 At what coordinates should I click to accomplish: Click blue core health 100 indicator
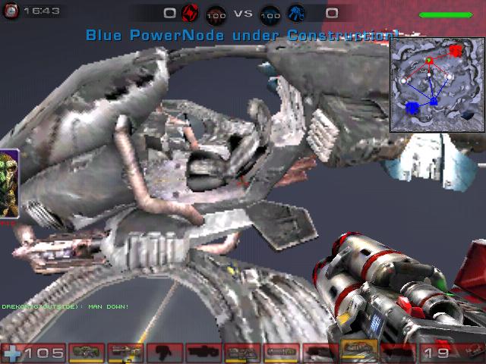270,15
